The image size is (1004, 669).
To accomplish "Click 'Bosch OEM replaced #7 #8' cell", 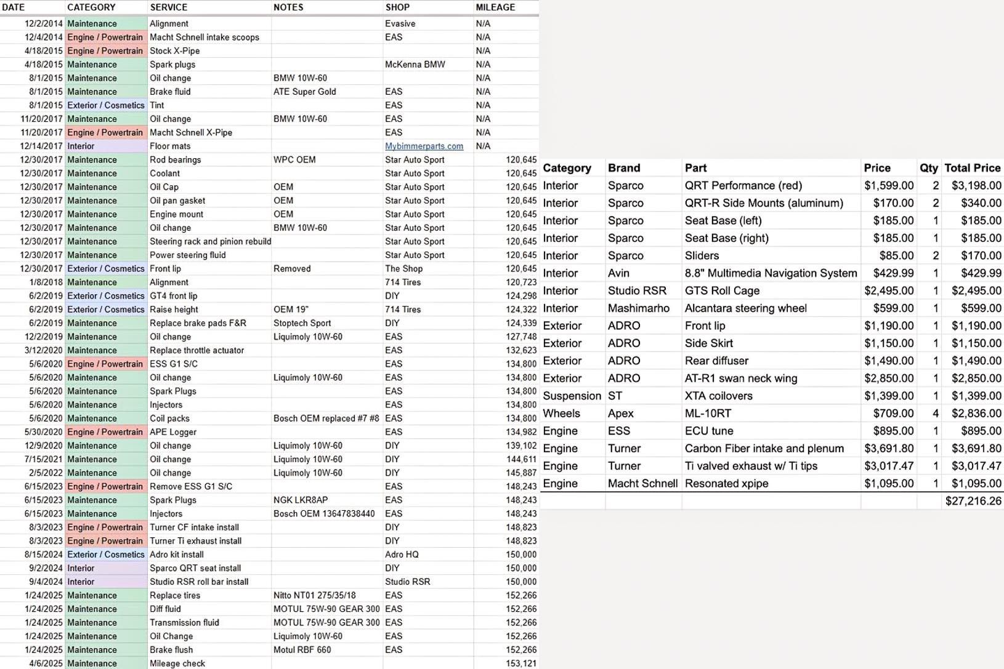I will pos(327,419).
